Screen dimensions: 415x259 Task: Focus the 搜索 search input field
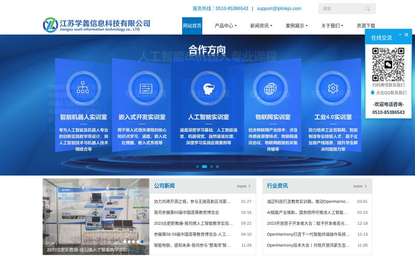[341, 9]
